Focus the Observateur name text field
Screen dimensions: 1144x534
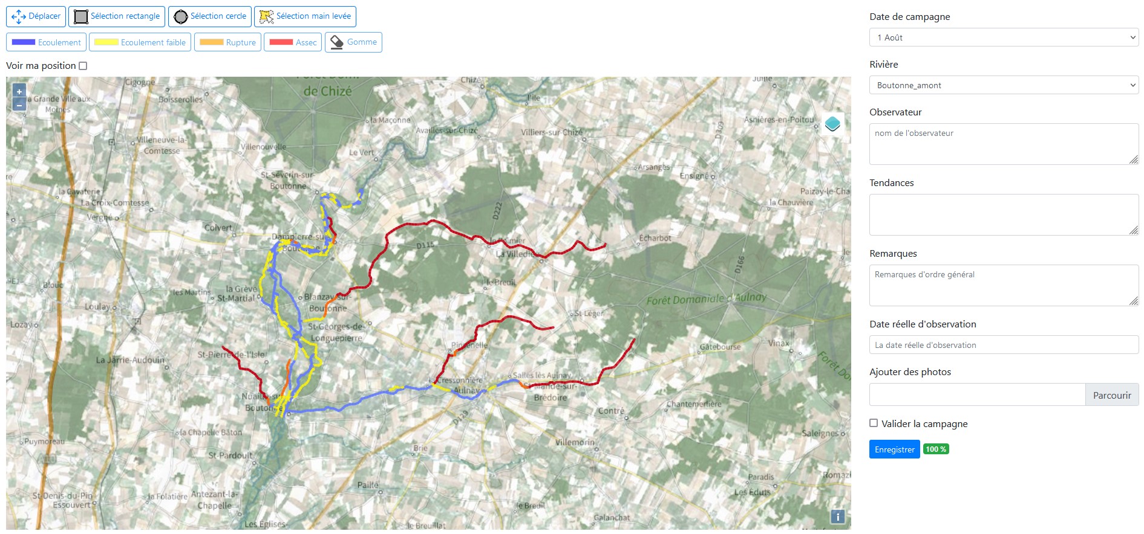point(1004,144)
